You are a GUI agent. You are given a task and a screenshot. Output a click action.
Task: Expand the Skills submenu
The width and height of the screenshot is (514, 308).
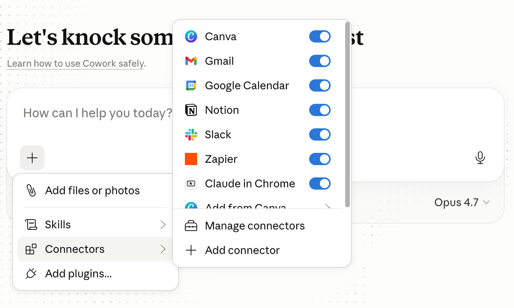coord(96,224)
